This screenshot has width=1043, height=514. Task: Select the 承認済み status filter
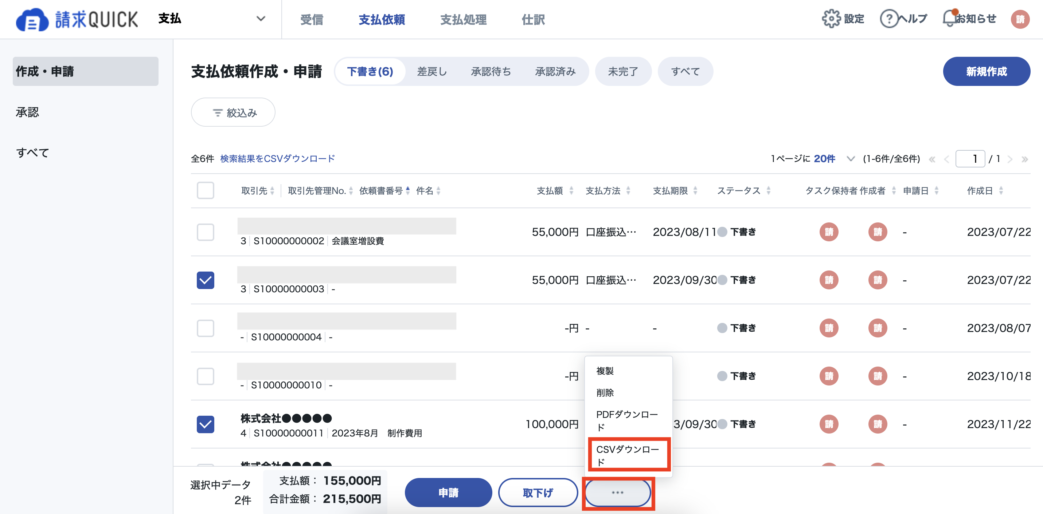point(555,71)
